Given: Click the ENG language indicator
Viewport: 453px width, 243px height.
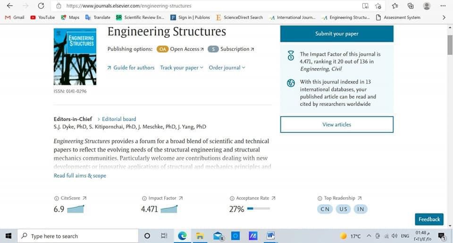Looking at the screenshot, I should tap(405, 236).
